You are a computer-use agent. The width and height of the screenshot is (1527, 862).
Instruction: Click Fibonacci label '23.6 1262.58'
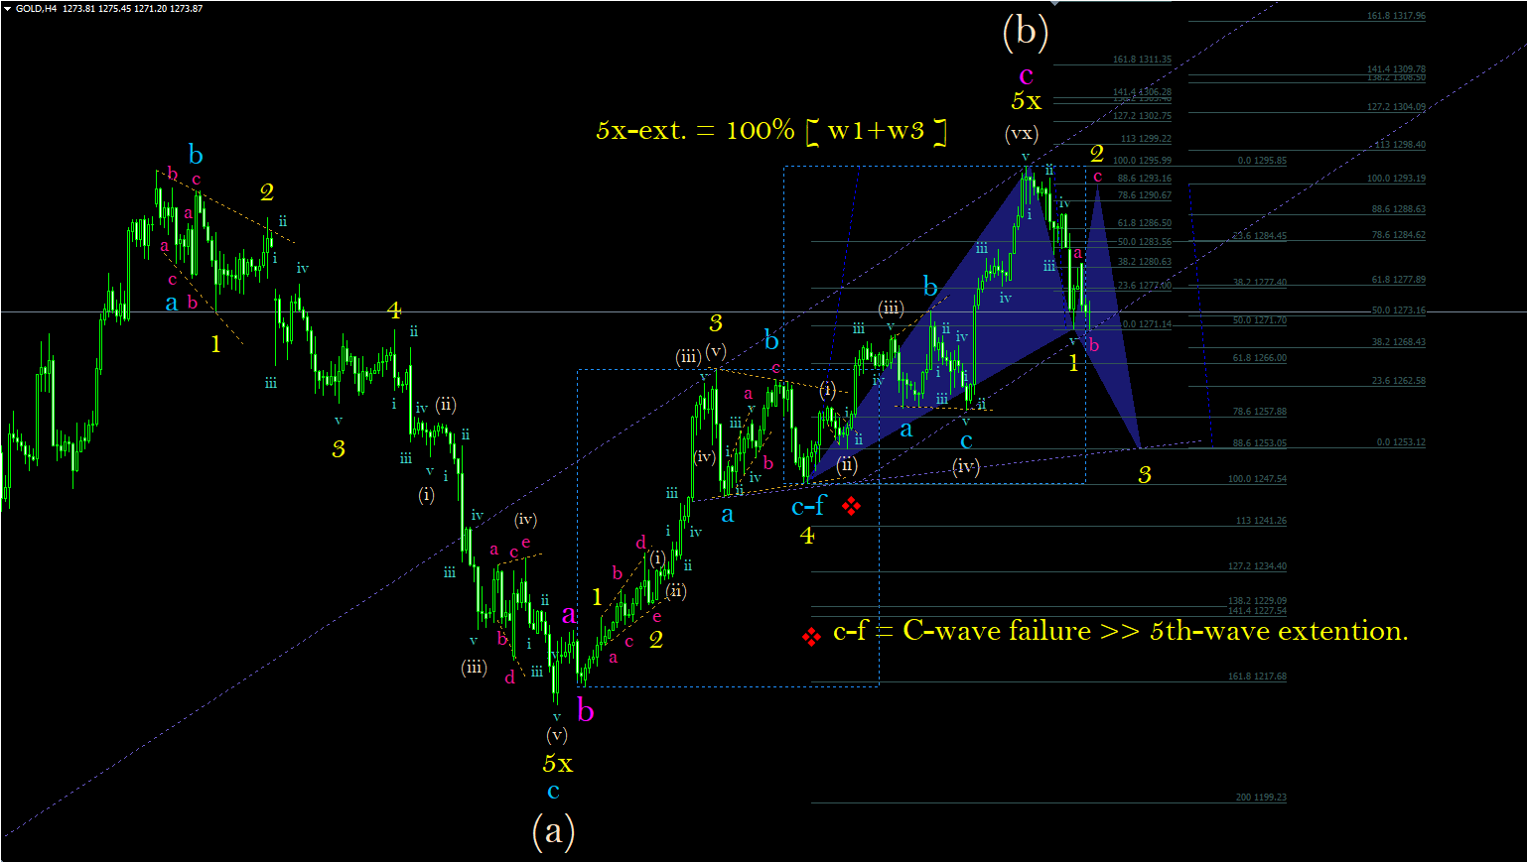1398,381
